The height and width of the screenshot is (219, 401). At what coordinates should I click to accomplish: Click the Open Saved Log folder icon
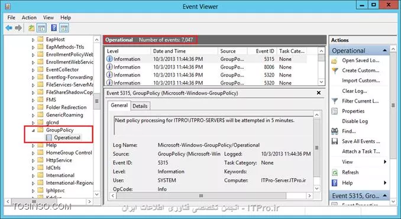pos(334,61)
